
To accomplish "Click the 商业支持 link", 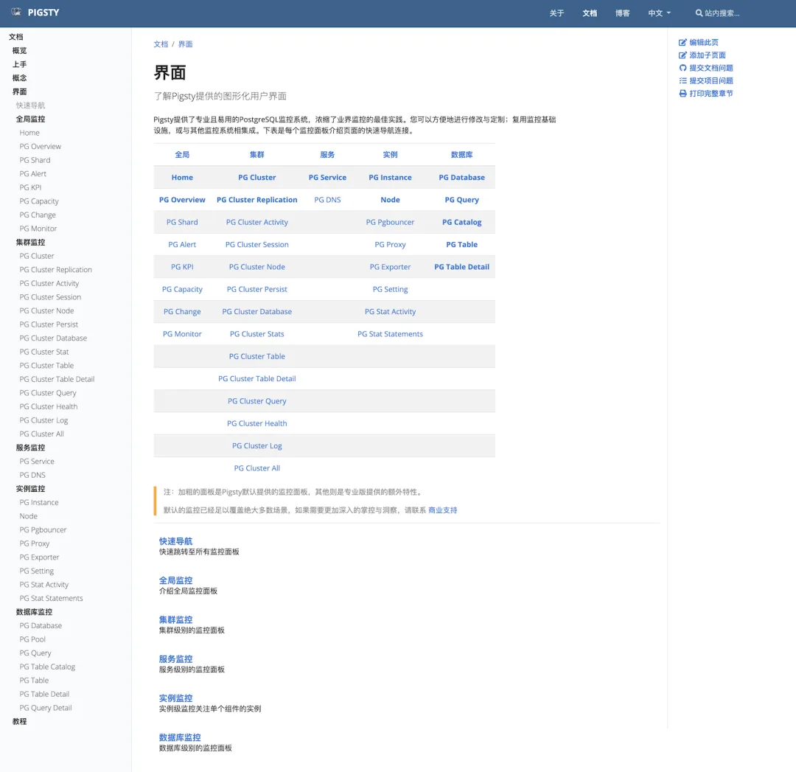I will tap(443, 510).
